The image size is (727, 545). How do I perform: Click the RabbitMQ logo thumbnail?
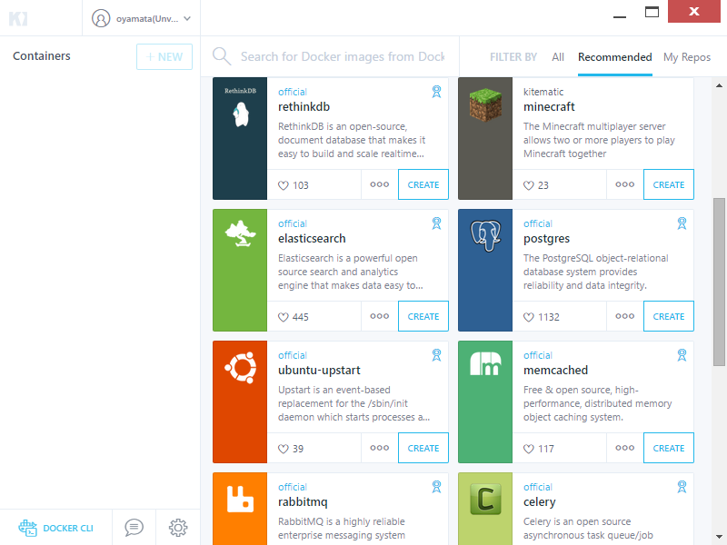point(240,499)
